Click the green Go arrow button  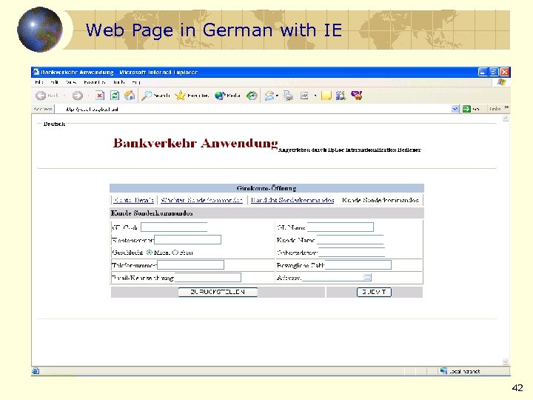[466, 109]
